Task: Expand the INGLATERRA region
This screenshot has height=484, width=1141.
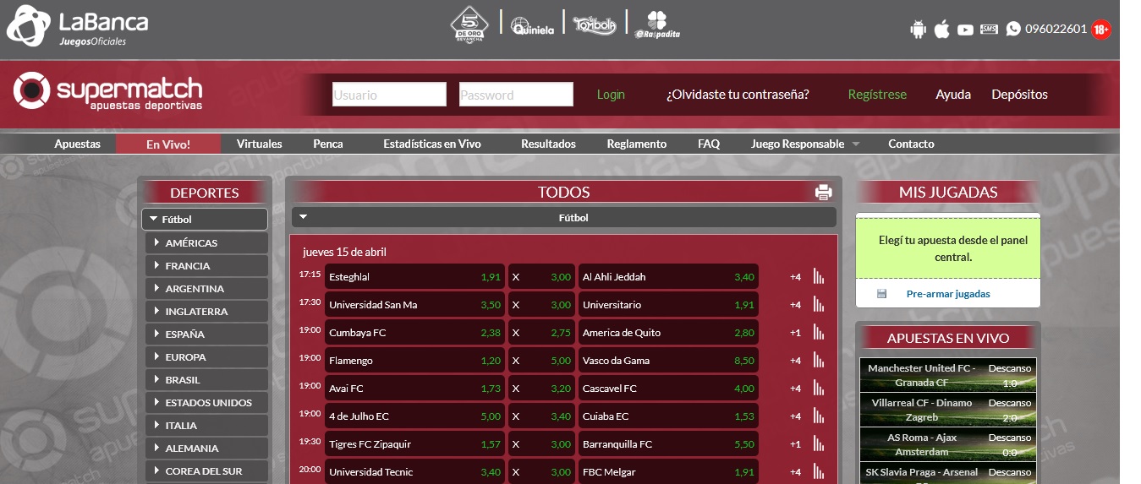Action: [x=206, y=311]
